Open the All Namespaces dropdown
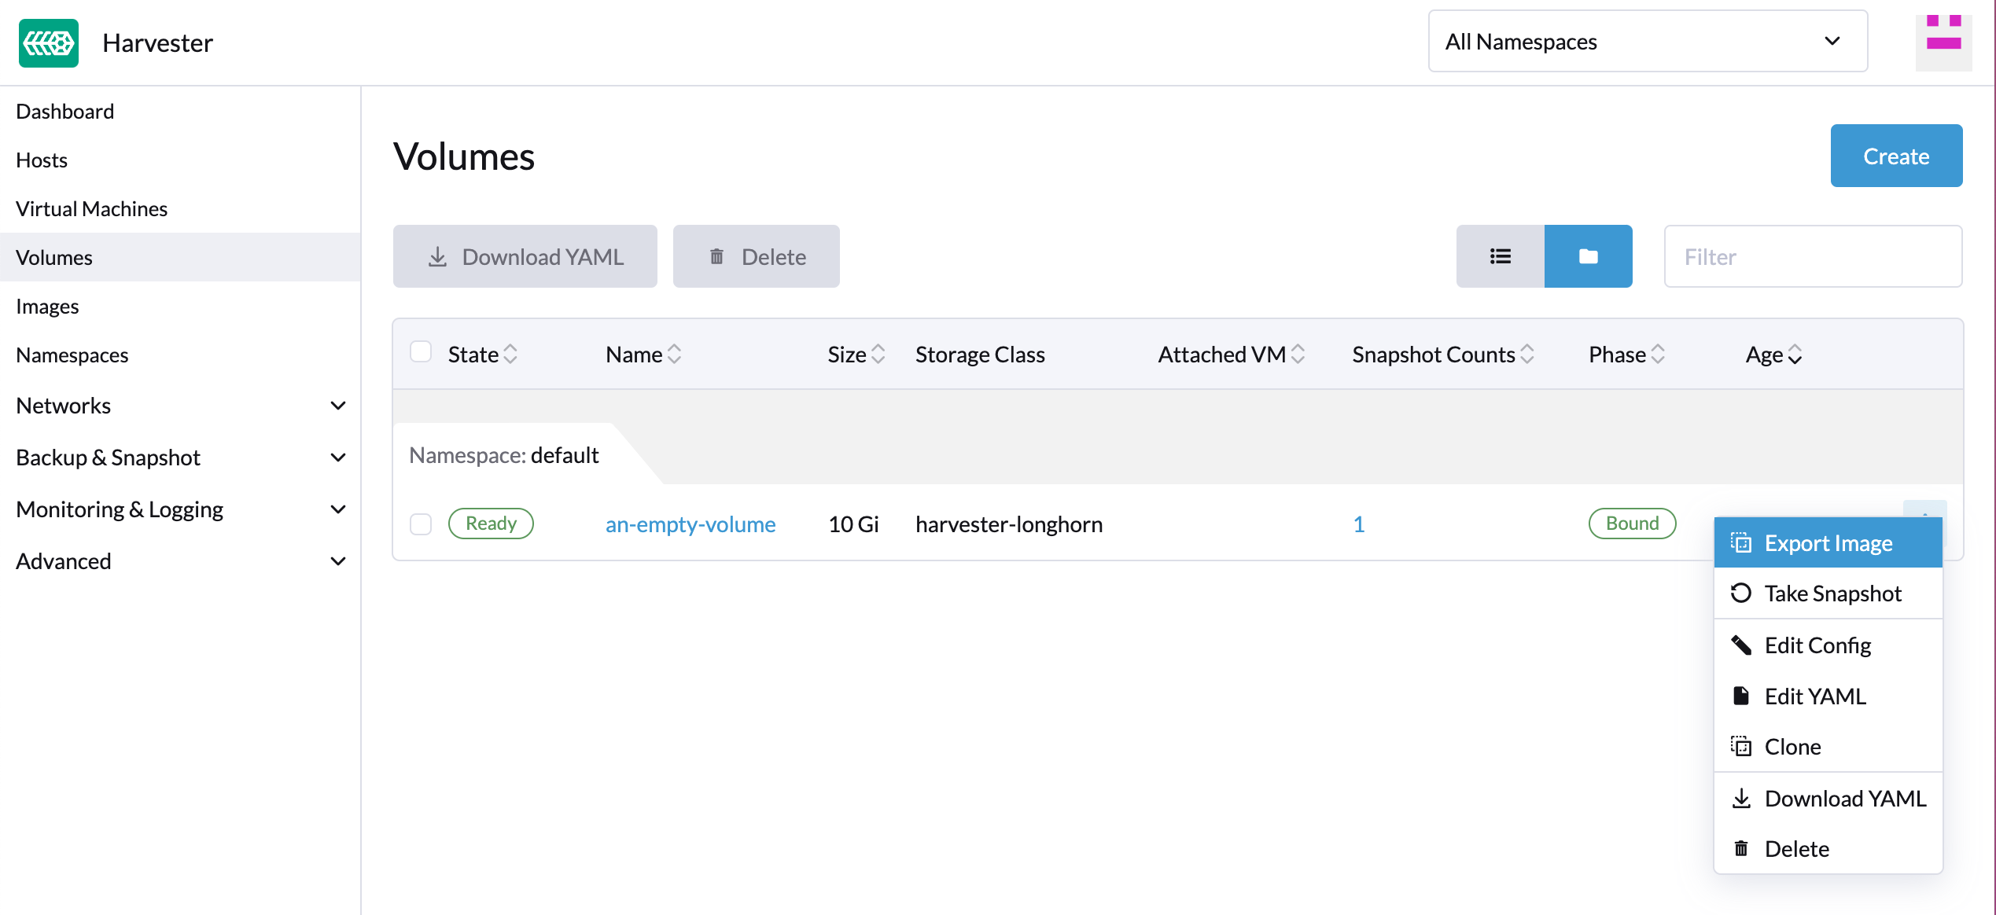 [x=1648, y=41]
